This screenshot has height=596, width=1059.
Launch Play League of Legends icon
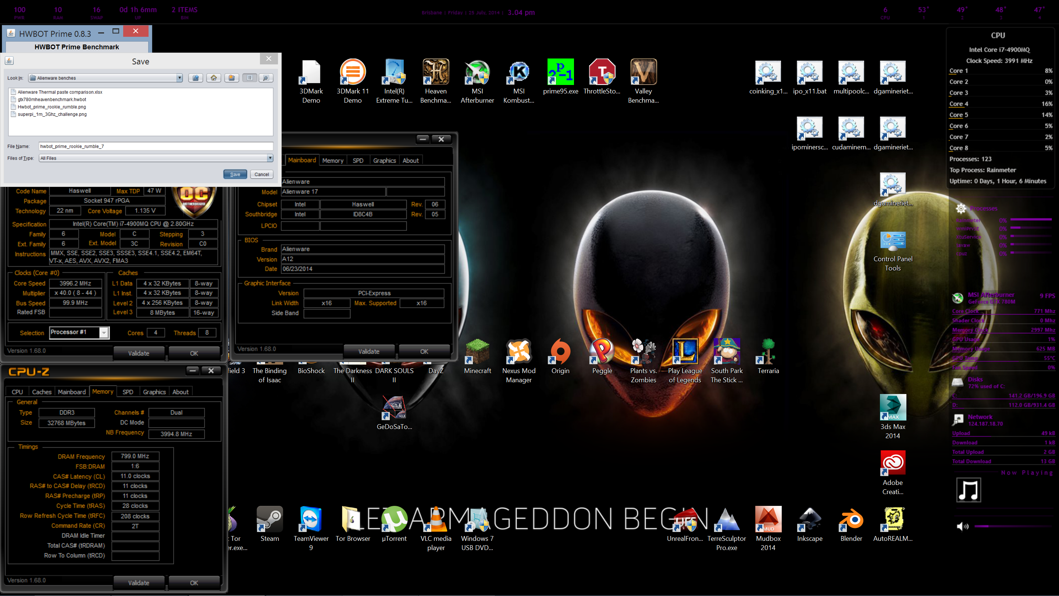[x=685, y=361]
